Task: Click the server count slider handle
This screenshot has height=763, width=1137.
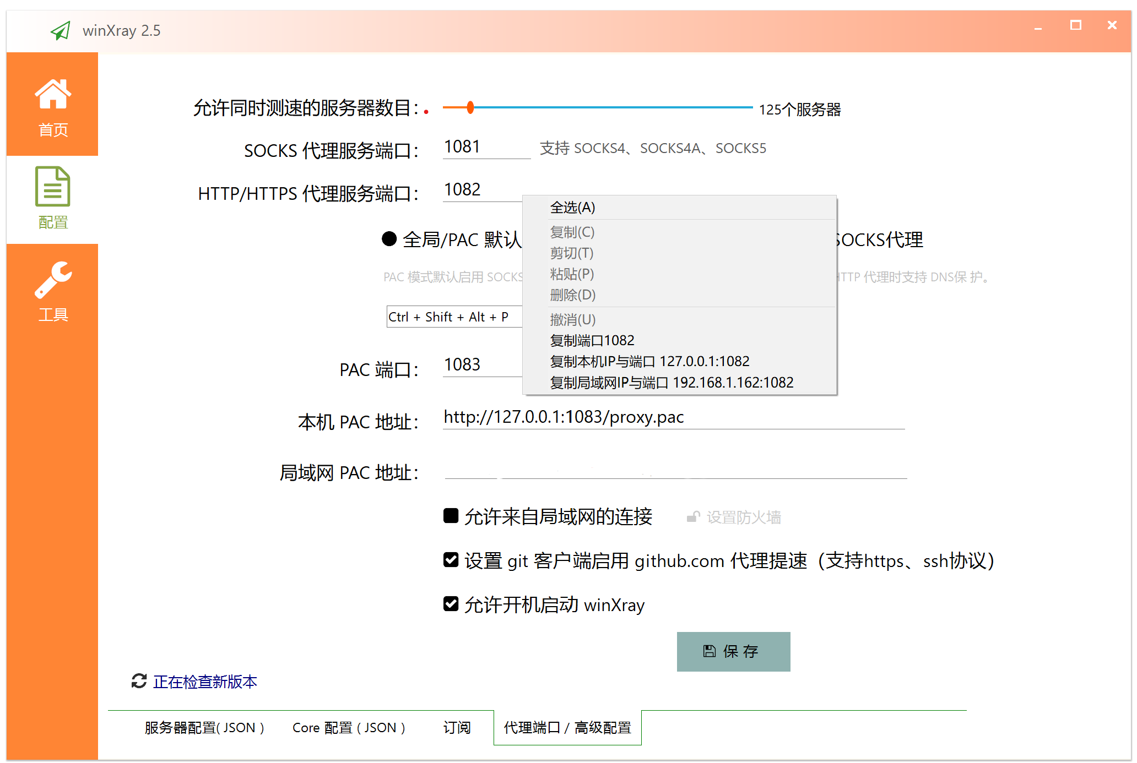Action: [x=470, y=107]
